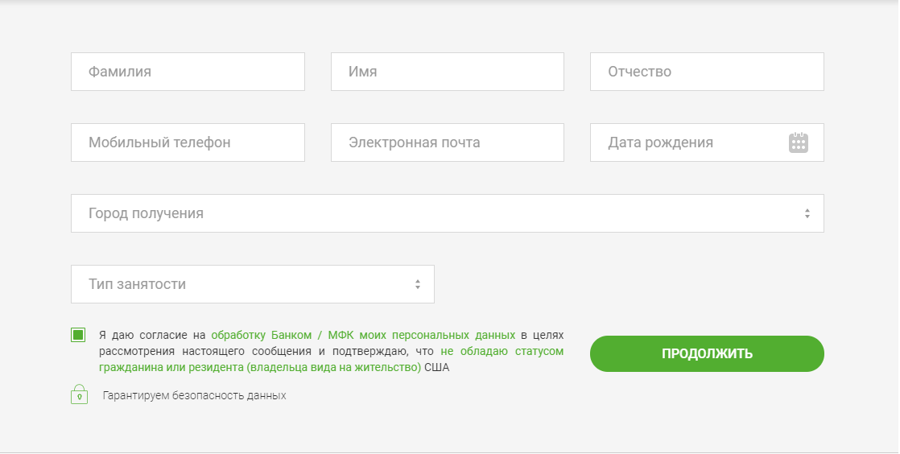The image size is (900, 454).
Task: Open the обработку Банком / МФК персональных данных link
Action: pos(362,335)
